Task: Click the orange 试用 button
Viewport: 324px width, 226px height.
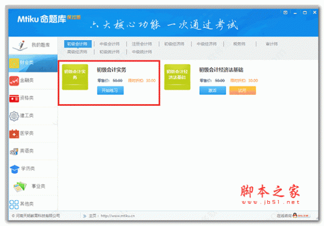Action: click(x=242, y=91)
